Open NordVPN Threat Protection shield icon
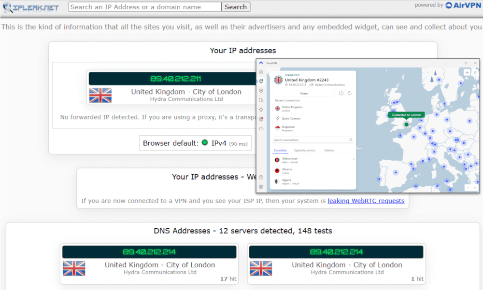 [x=261, y=91]
